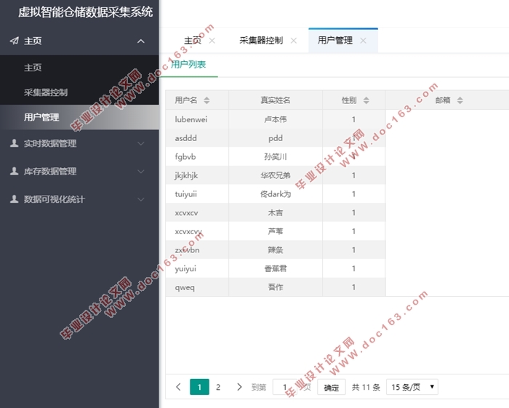Click the real name 木吉
Viewport: 509px width, 408px height.
[276, 213]
